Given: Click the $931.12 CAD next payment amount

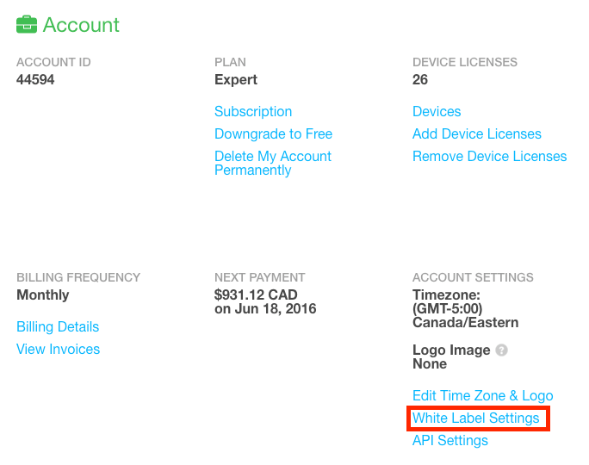Looking at the screenshot, I should click(x=256, y=294).
